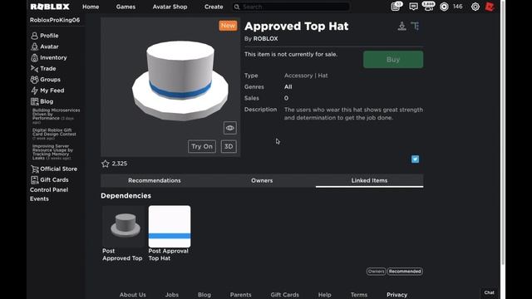The width and height of the screenshot is (532, 299).
Task: Open the Create nav item
Action: click(214, 7)
